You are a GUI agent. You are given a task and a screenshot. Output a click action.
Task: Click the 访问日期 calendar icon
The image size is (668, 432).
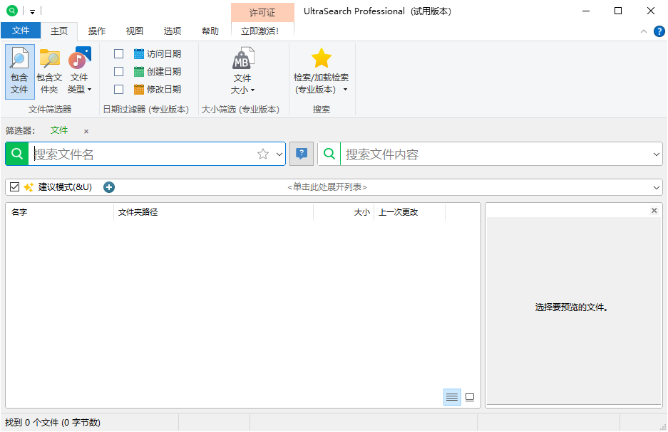(139, 53)
